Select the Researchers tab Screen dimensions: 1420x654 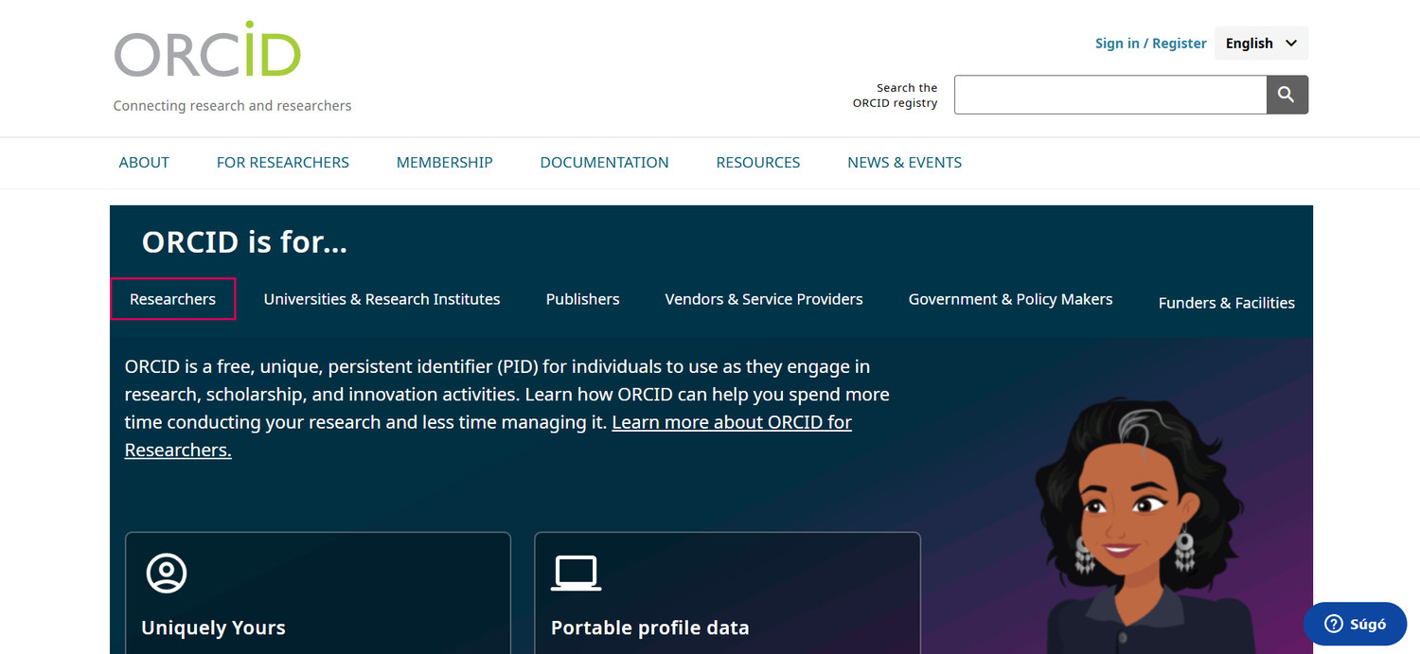click(x=172, y=299)
